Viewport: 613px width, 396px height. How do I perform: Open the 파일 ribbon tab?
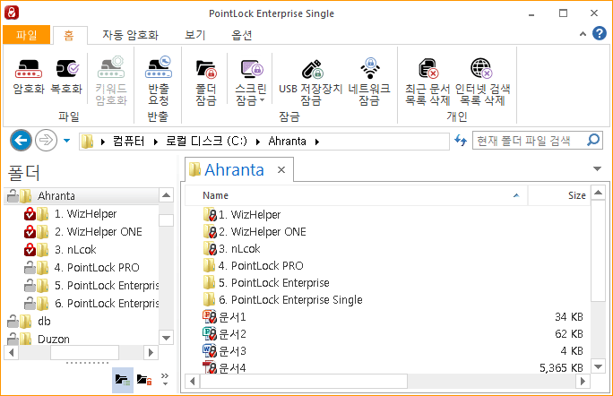27,35
